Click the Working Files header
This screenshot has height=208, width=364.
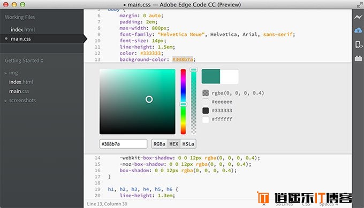point(20,17)
